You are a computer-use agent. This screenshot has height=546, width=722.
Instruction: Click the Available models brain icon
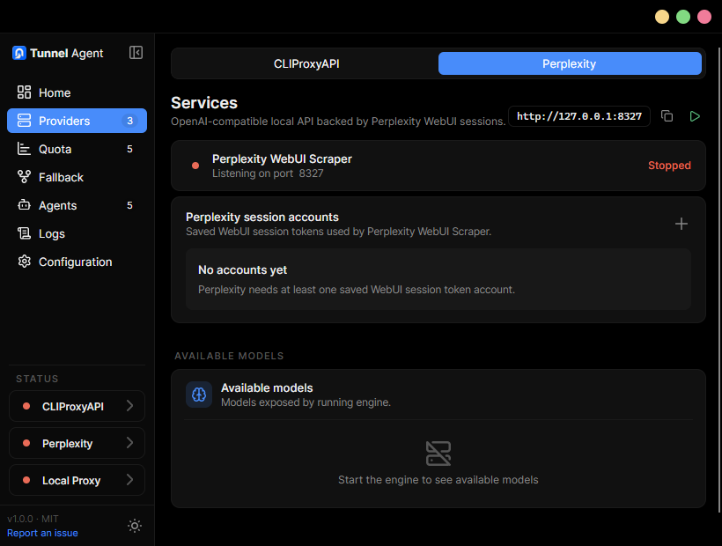(x=199, y=395)
